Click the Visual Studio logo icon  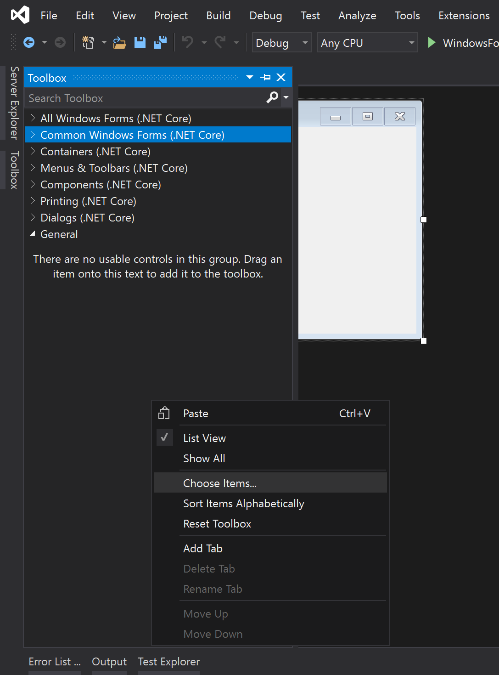pos(20,15)
